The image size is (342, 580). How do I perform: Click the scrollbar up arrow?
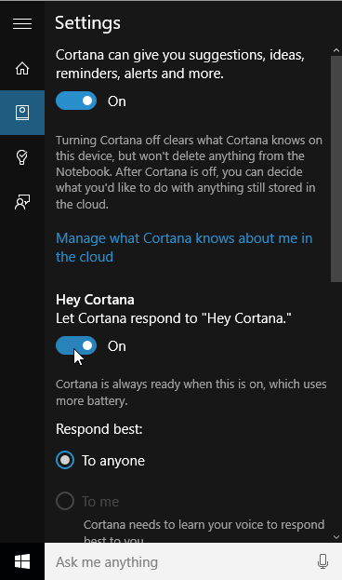tap(336, 50)
